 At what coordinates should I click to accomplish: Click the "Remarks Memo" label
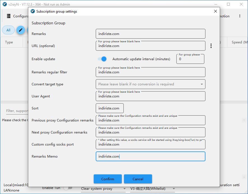[45, 156]
